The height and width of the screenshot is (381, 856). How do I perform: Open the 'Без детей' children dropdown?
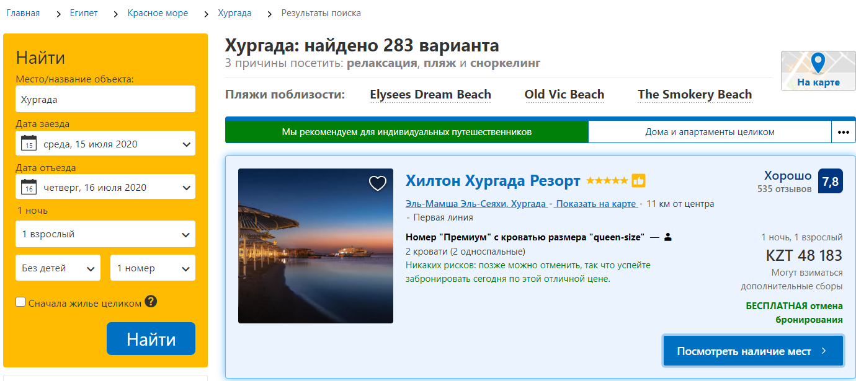[58, 268]
